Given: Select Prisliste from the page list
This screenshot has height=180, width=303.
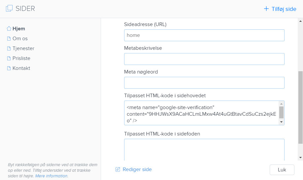Looking at the screenshot, I should 21,58.
